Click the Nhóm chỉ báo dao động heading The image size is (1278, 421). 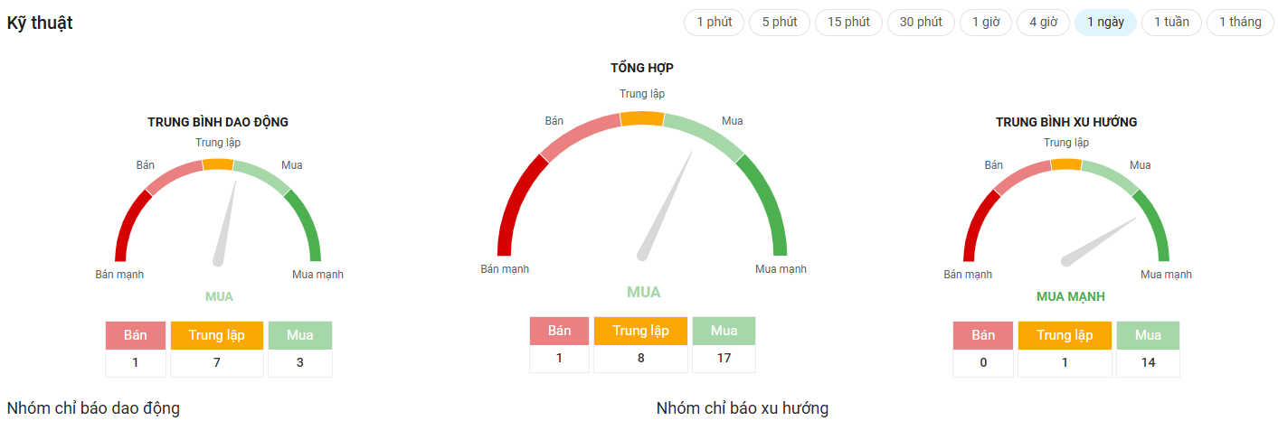pyautogui.click(x=93, y=408)
